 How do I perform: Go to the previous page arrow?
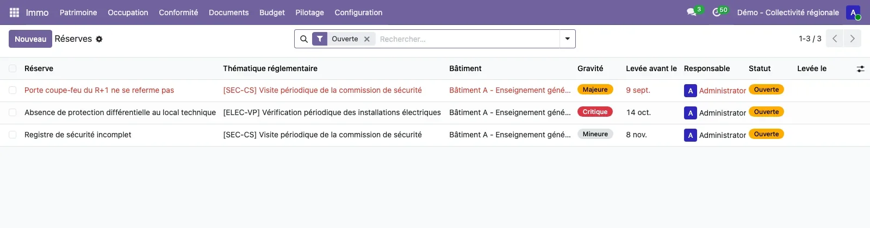click(835, 39)
